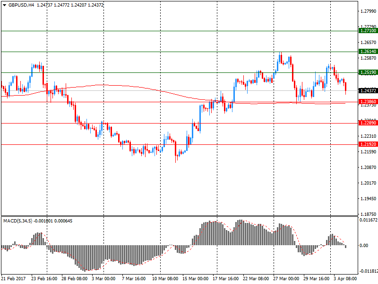This screenshot has width=378, height=284.
Task: Click the 1.20170 value on price scale
Action: point(367,183)
